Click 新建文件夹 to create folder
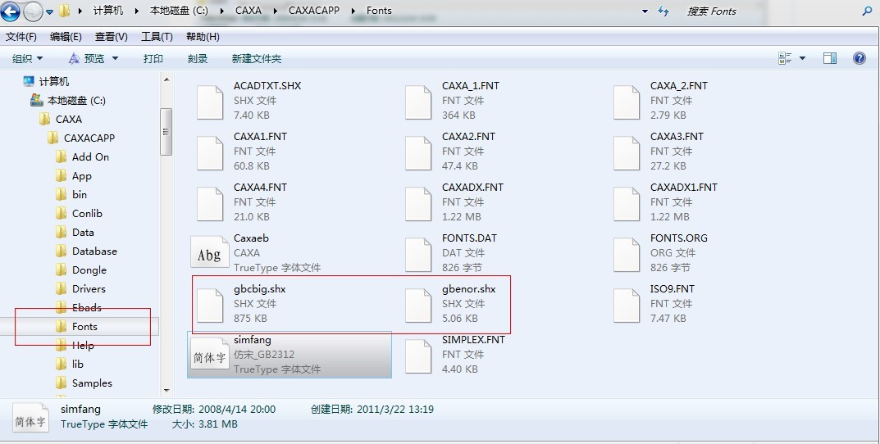Image resolution: width=880 pixels, height=444 pixels. pos(257,58)
